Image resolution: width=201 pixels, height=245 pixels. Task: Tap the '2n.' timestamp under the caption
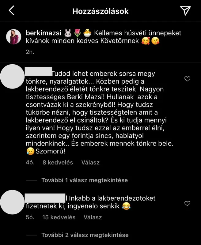(x=30, y=52)
